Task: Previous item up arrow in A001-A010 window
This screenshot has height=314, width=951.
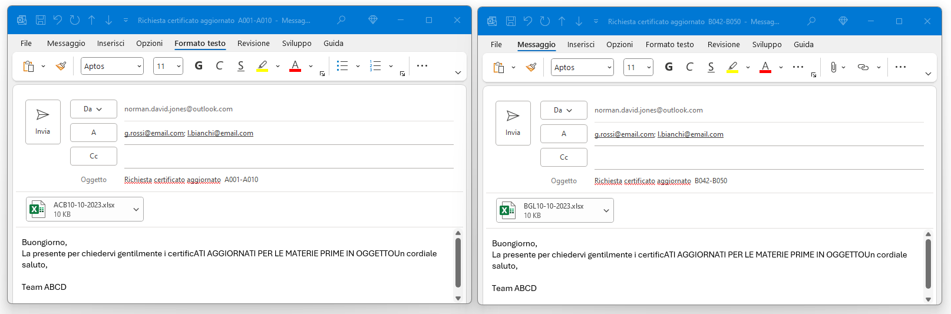Action: click(x=92, y=20)
